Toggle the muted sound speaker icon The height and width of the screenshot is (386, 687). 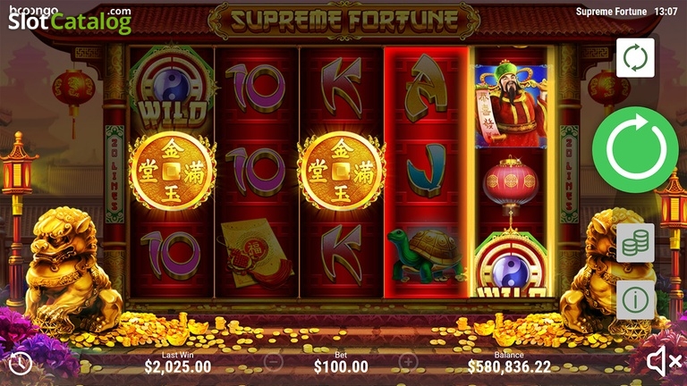[664, 361]
